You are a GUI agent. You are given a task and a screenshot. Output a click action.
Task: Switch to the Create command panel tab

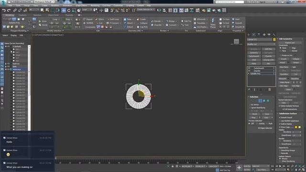pyautogui.click(x=249, y=35)
